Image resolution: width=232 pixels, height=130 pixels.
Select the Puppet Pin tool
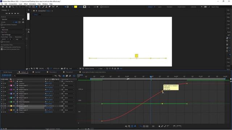pyautogui.click(x=57, y=7)
